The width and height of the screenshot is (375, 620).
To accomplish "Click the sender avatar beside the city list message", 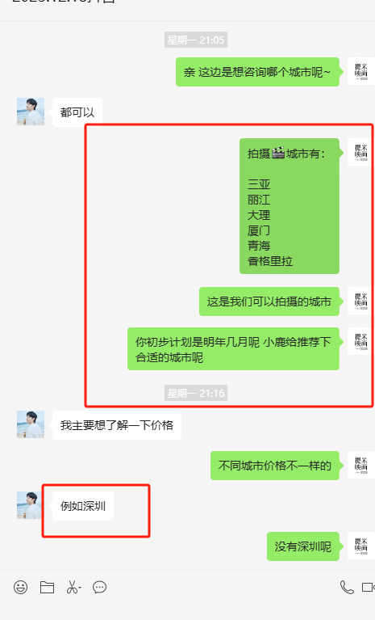I will pyautogui.click(x=360, y=152).
